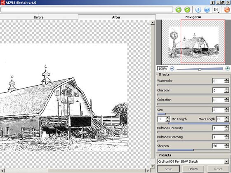The width and height of the screenshot is (231, 173).
Task: Switch to the Before tab
Action: 39,17
